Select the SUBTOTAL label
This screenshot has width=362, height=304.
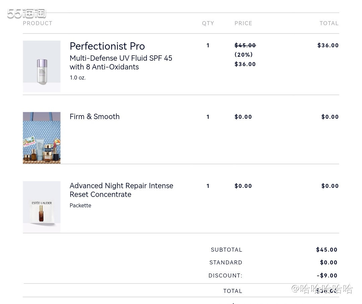227,250
